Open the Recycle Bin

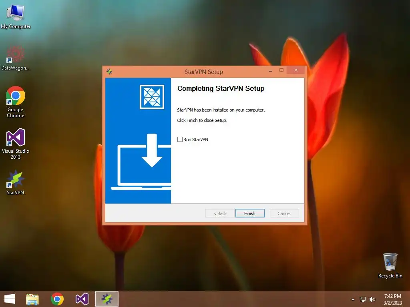pos(390,265)
